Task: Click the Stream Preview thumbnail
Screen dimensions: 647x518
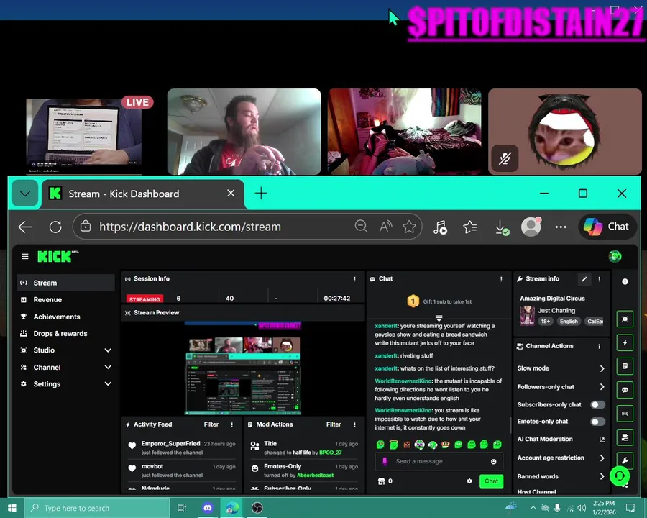Action: coord(243,368)
